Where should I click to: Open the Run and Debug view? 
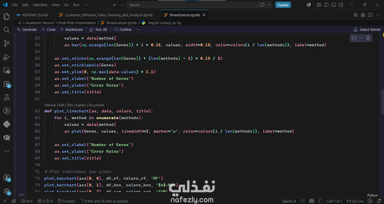6,57
